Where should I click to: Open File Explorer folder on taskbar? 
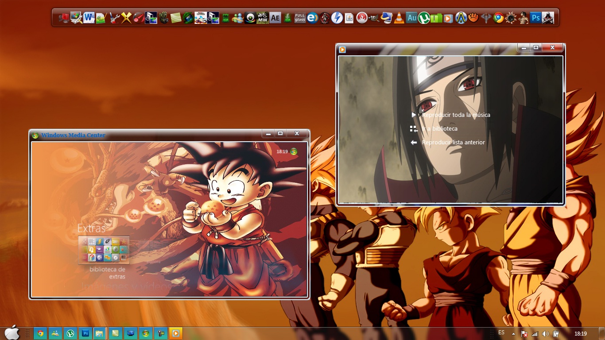pyautogui.click(x=100, y=333)
